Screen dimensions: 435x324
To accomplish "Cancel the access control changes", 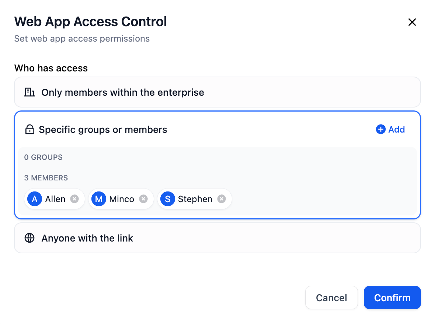I will tap(331, 297).
